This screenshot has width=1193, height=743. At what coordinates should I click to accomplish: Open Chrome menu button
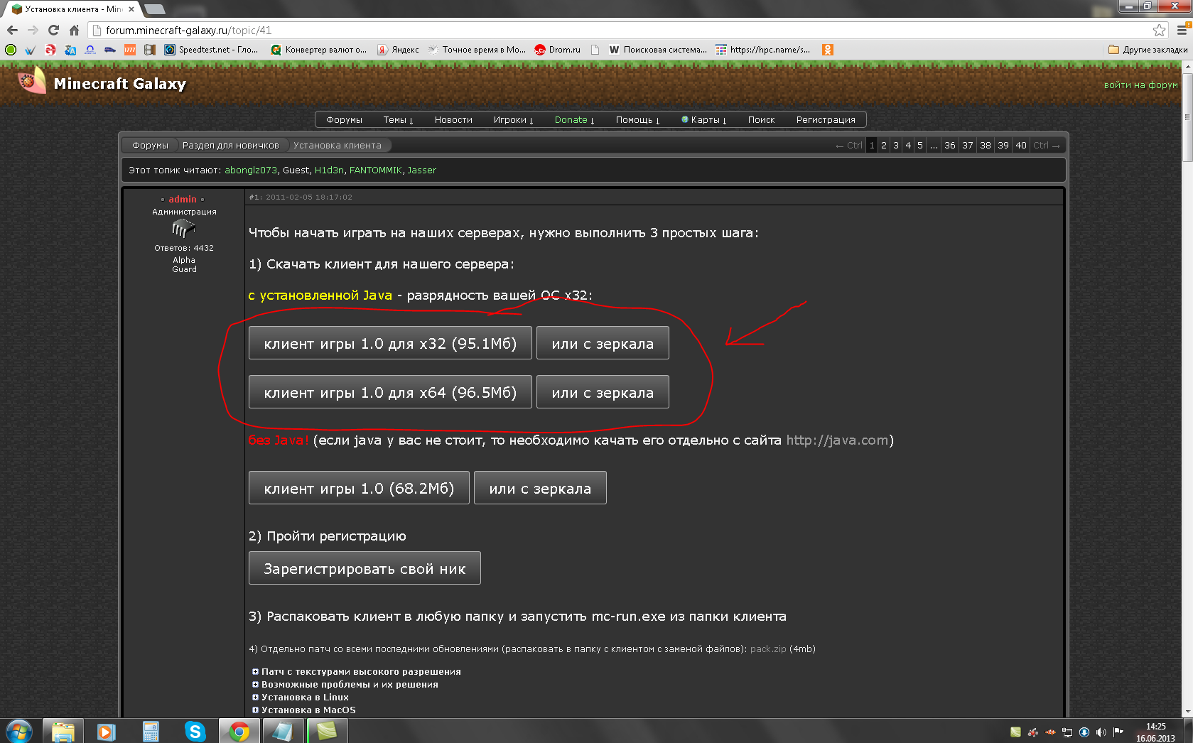(1182, 30)
